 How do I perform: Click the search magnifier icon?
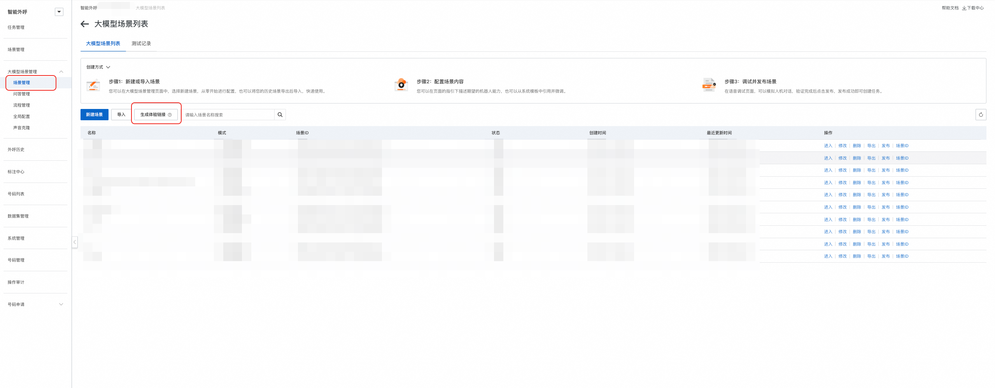click(280, 115)
